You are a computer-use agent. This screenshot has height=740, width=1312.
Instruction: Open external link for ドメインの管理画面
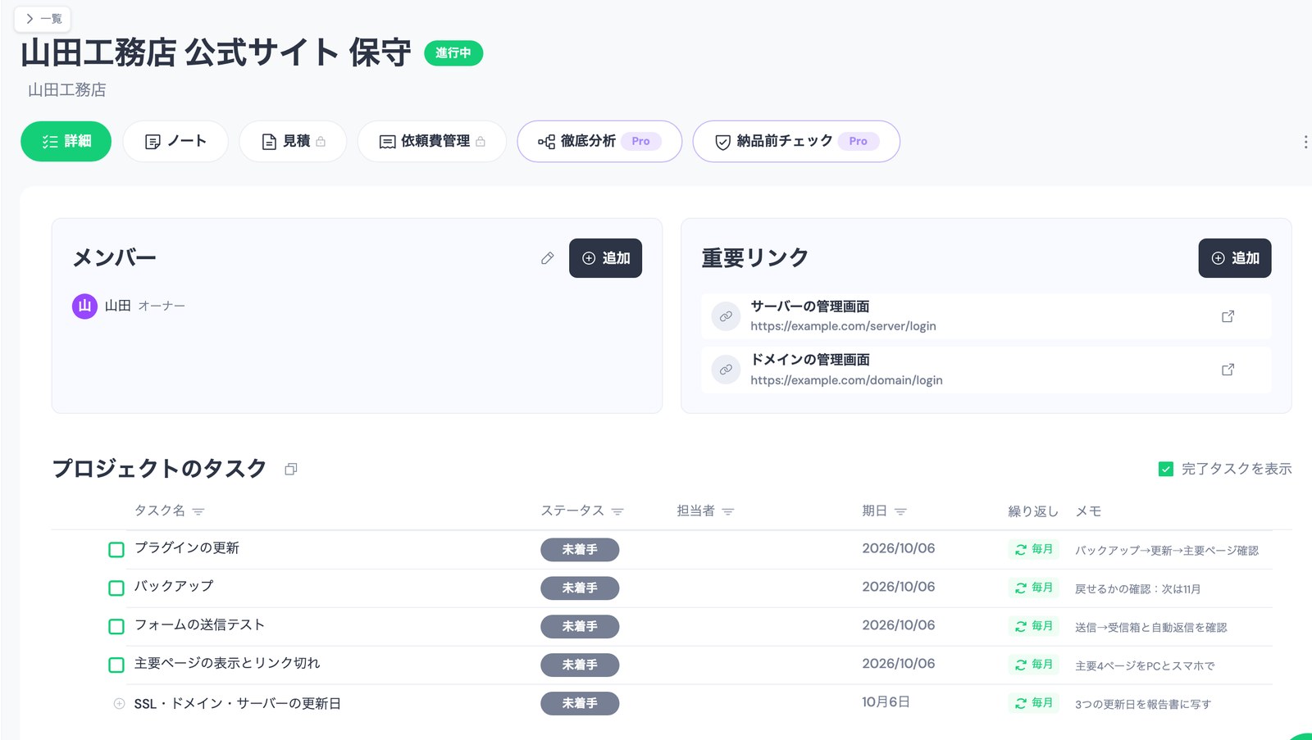point(1228,370)
